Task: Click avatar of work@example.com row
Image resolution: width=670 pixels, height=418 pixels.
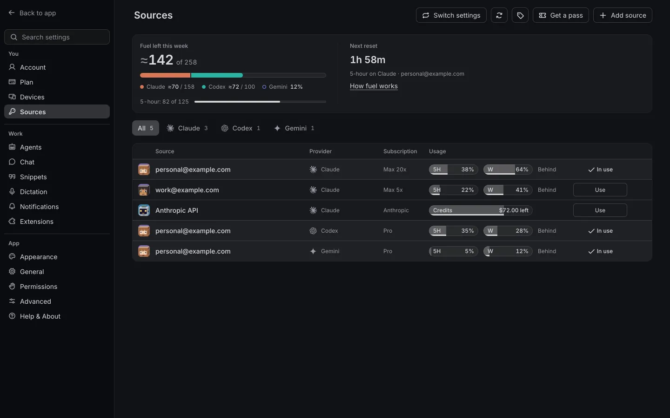Action: 144,190
